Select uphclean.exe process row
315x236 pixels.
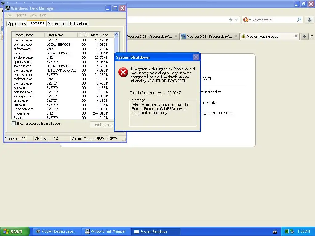click(x=63, y=109)
